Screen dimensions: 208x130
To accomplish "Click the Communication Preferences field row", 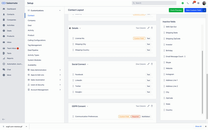I will coord(112,116).
